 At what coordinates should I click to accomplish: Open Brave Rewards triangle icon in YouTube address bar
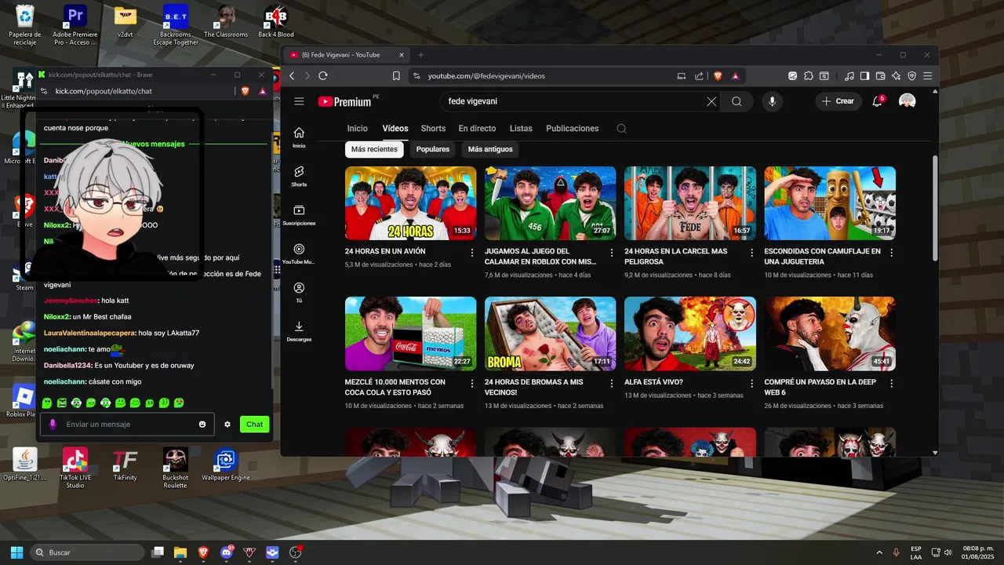coord(736,76)
